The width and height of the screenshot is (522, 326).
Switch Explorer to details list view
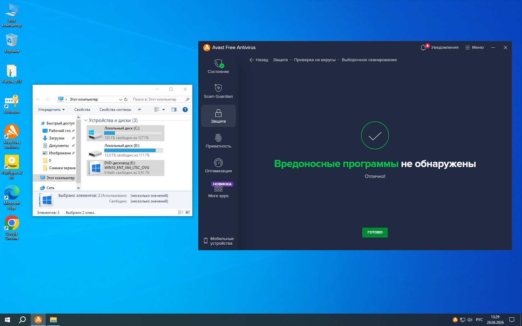181,212
